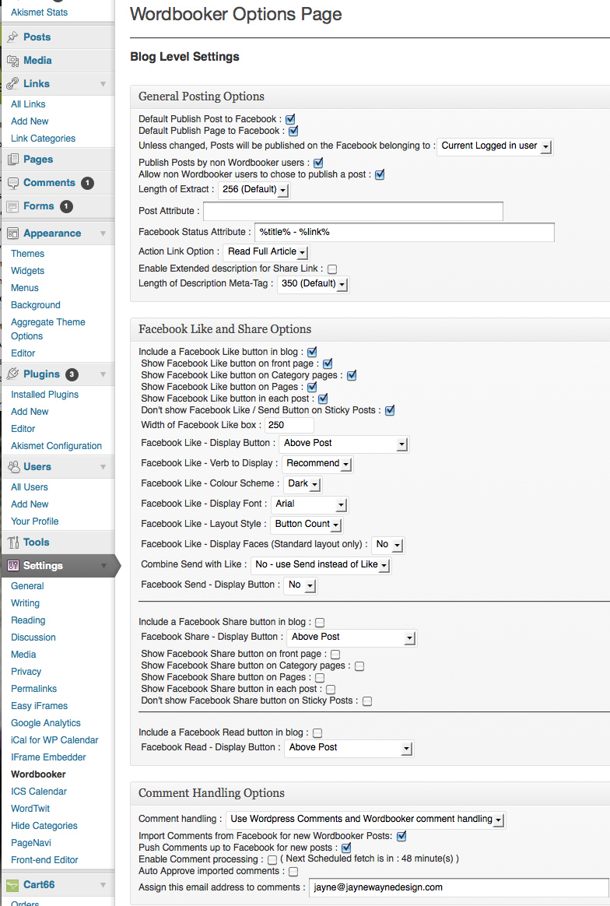Image resolution: width=610 pixels, height=906 pixels.
Task: Open Permalinks settings
Action: pos(33,689)
